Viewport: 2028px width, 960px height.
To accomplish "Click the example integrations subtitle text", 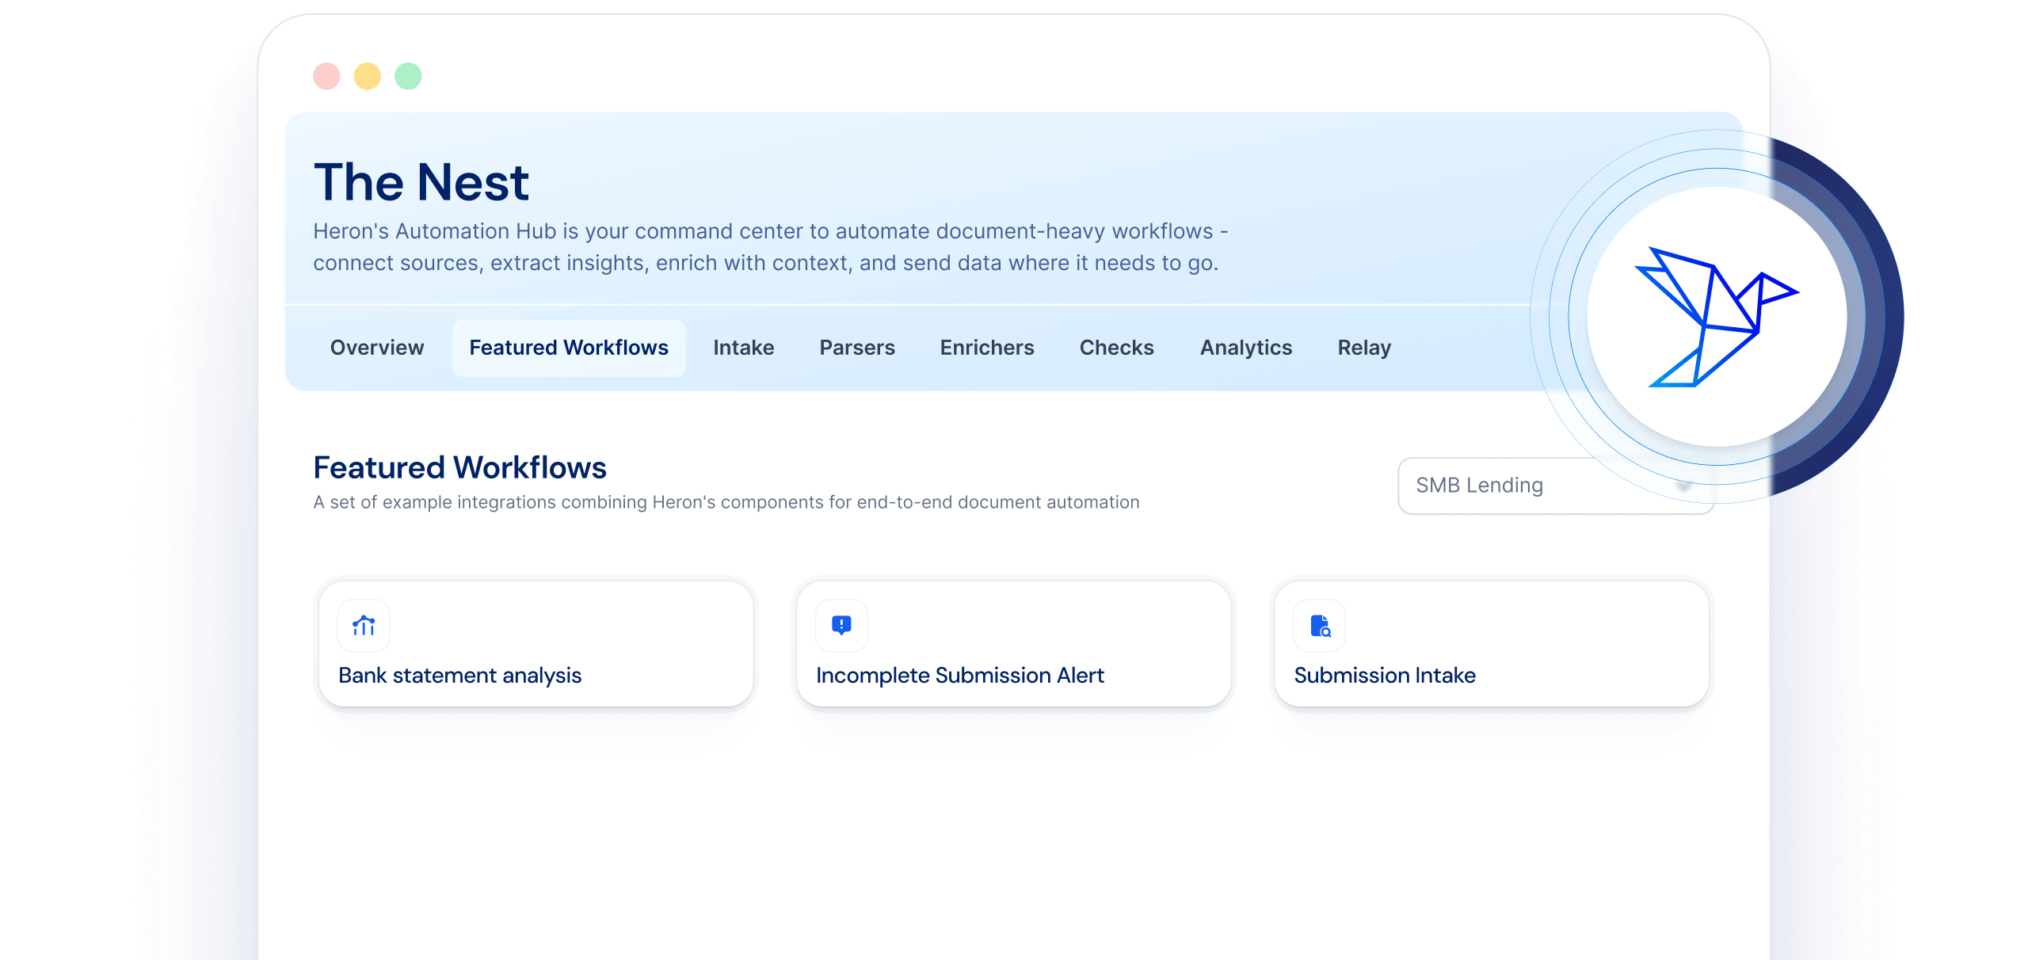I will click(726, 502).
